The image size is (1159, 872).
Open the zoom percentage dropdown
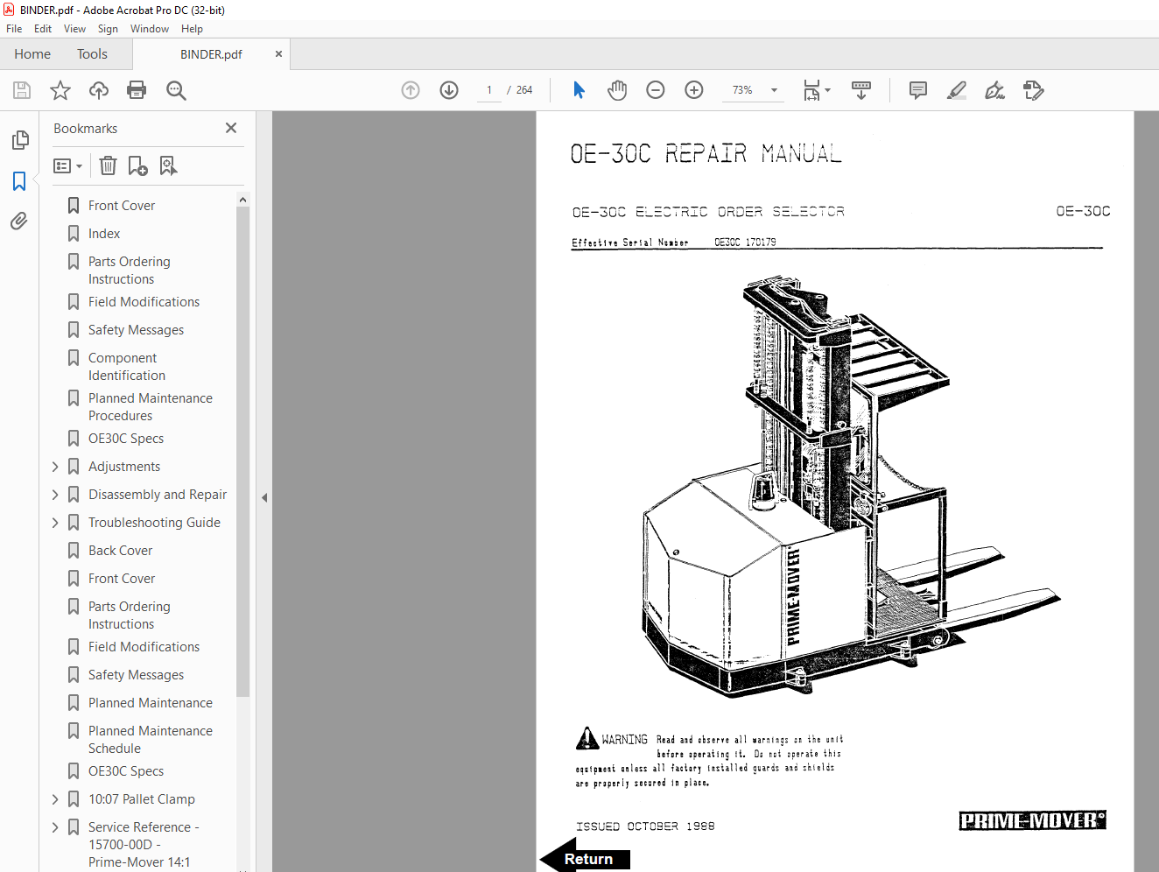point(774,90)
